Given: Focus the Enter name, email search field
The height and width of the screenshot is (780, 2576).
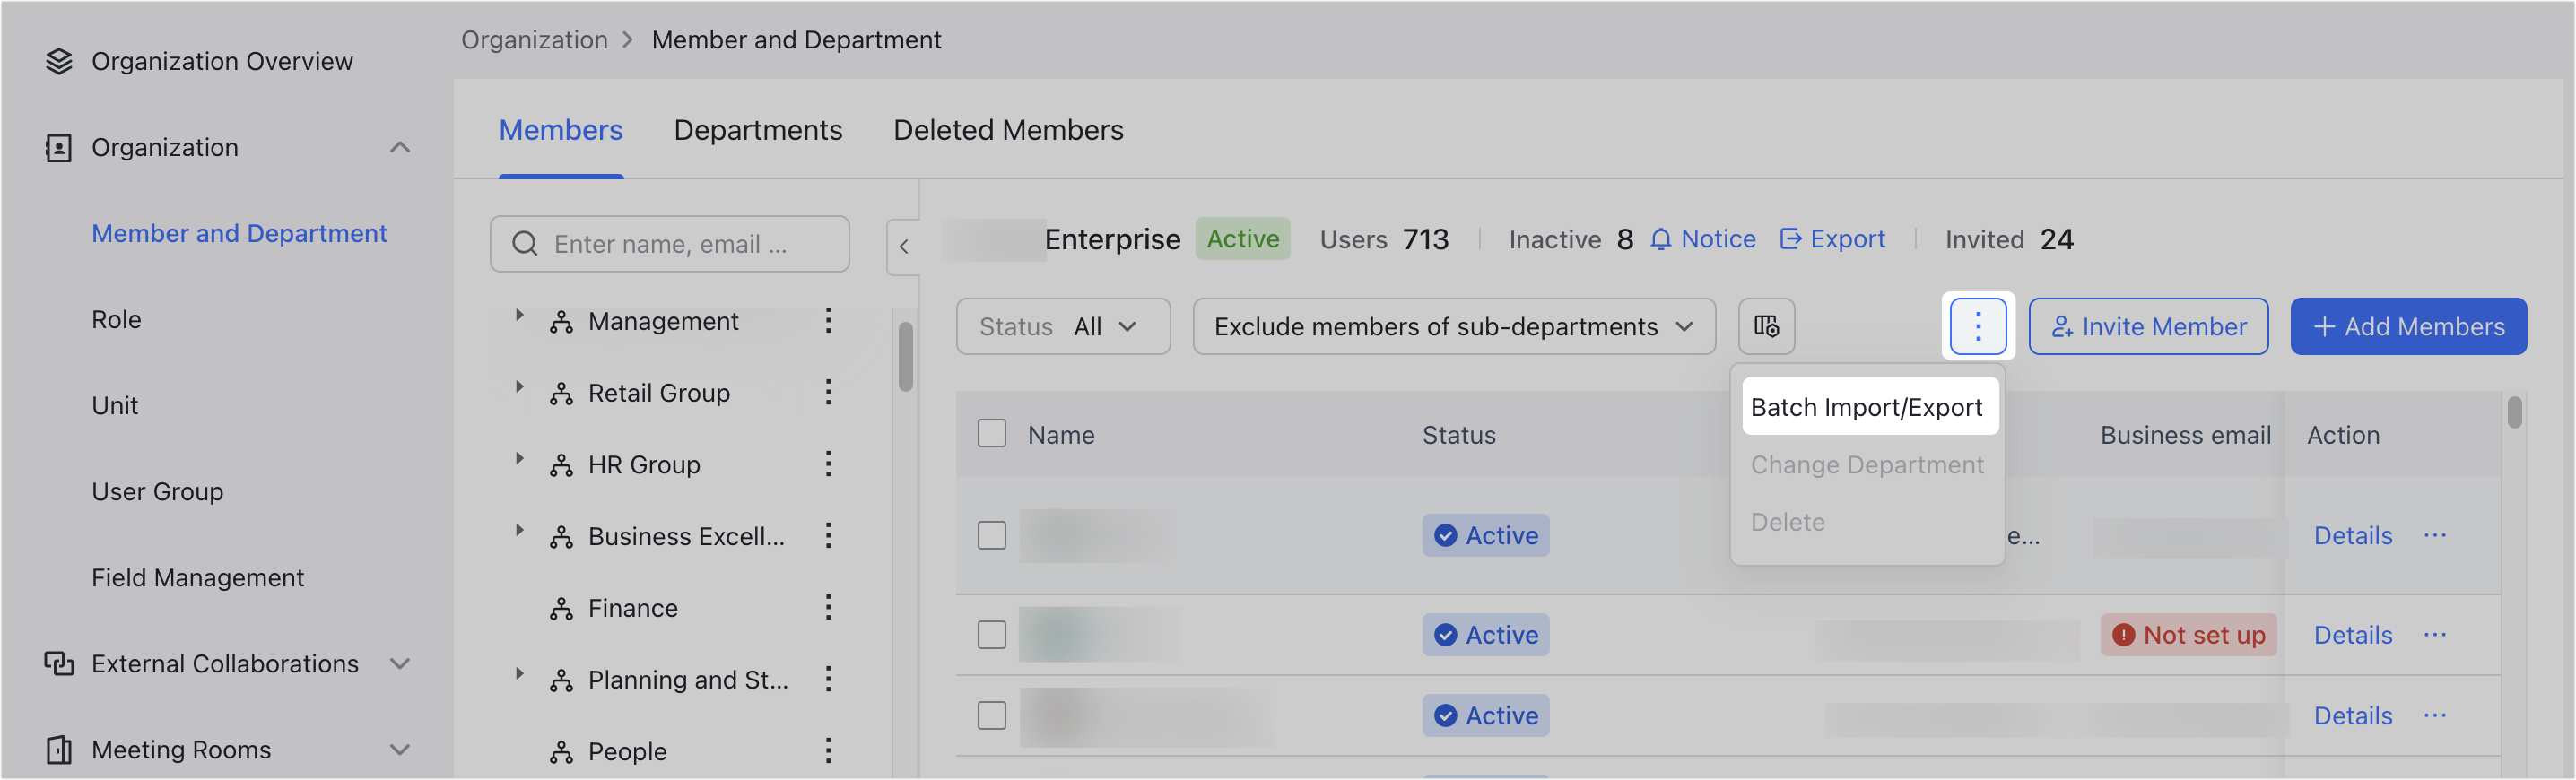Looking at the screenshot, I should [669, 245].
